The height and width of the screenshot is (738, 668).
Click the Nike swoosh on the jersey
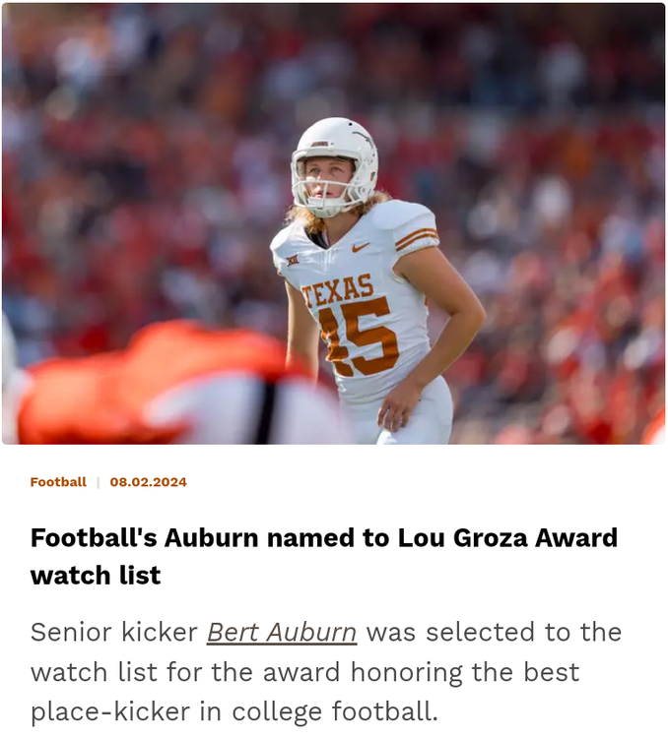(361, 247)
